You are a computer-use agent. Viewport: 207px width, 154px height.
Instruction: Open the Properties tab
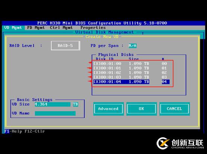pyautogui.click(x=93, y=28)
